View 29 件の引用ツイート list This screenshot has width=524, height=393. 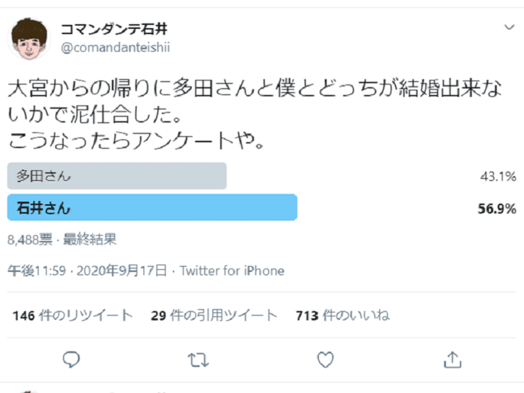point(214,315)
